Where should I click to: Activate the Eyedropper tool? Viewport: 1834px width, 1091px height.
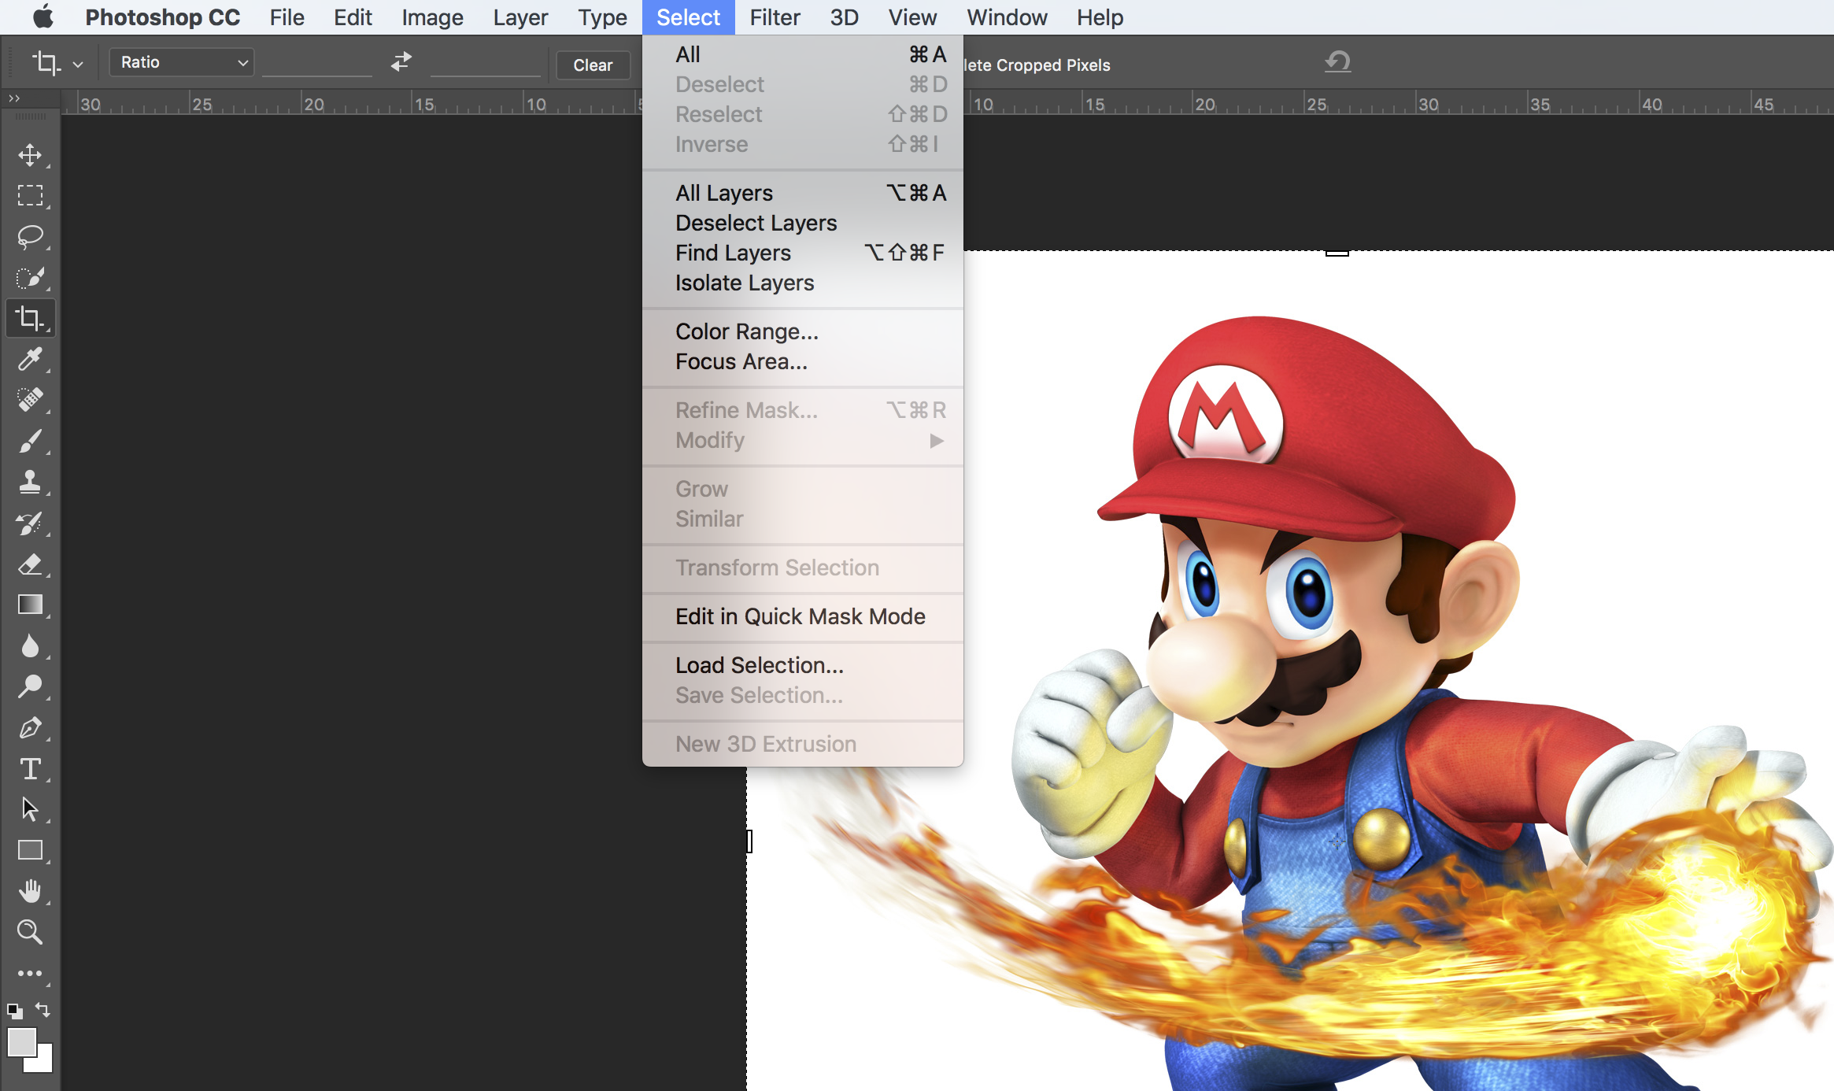[x=30, y=360]
